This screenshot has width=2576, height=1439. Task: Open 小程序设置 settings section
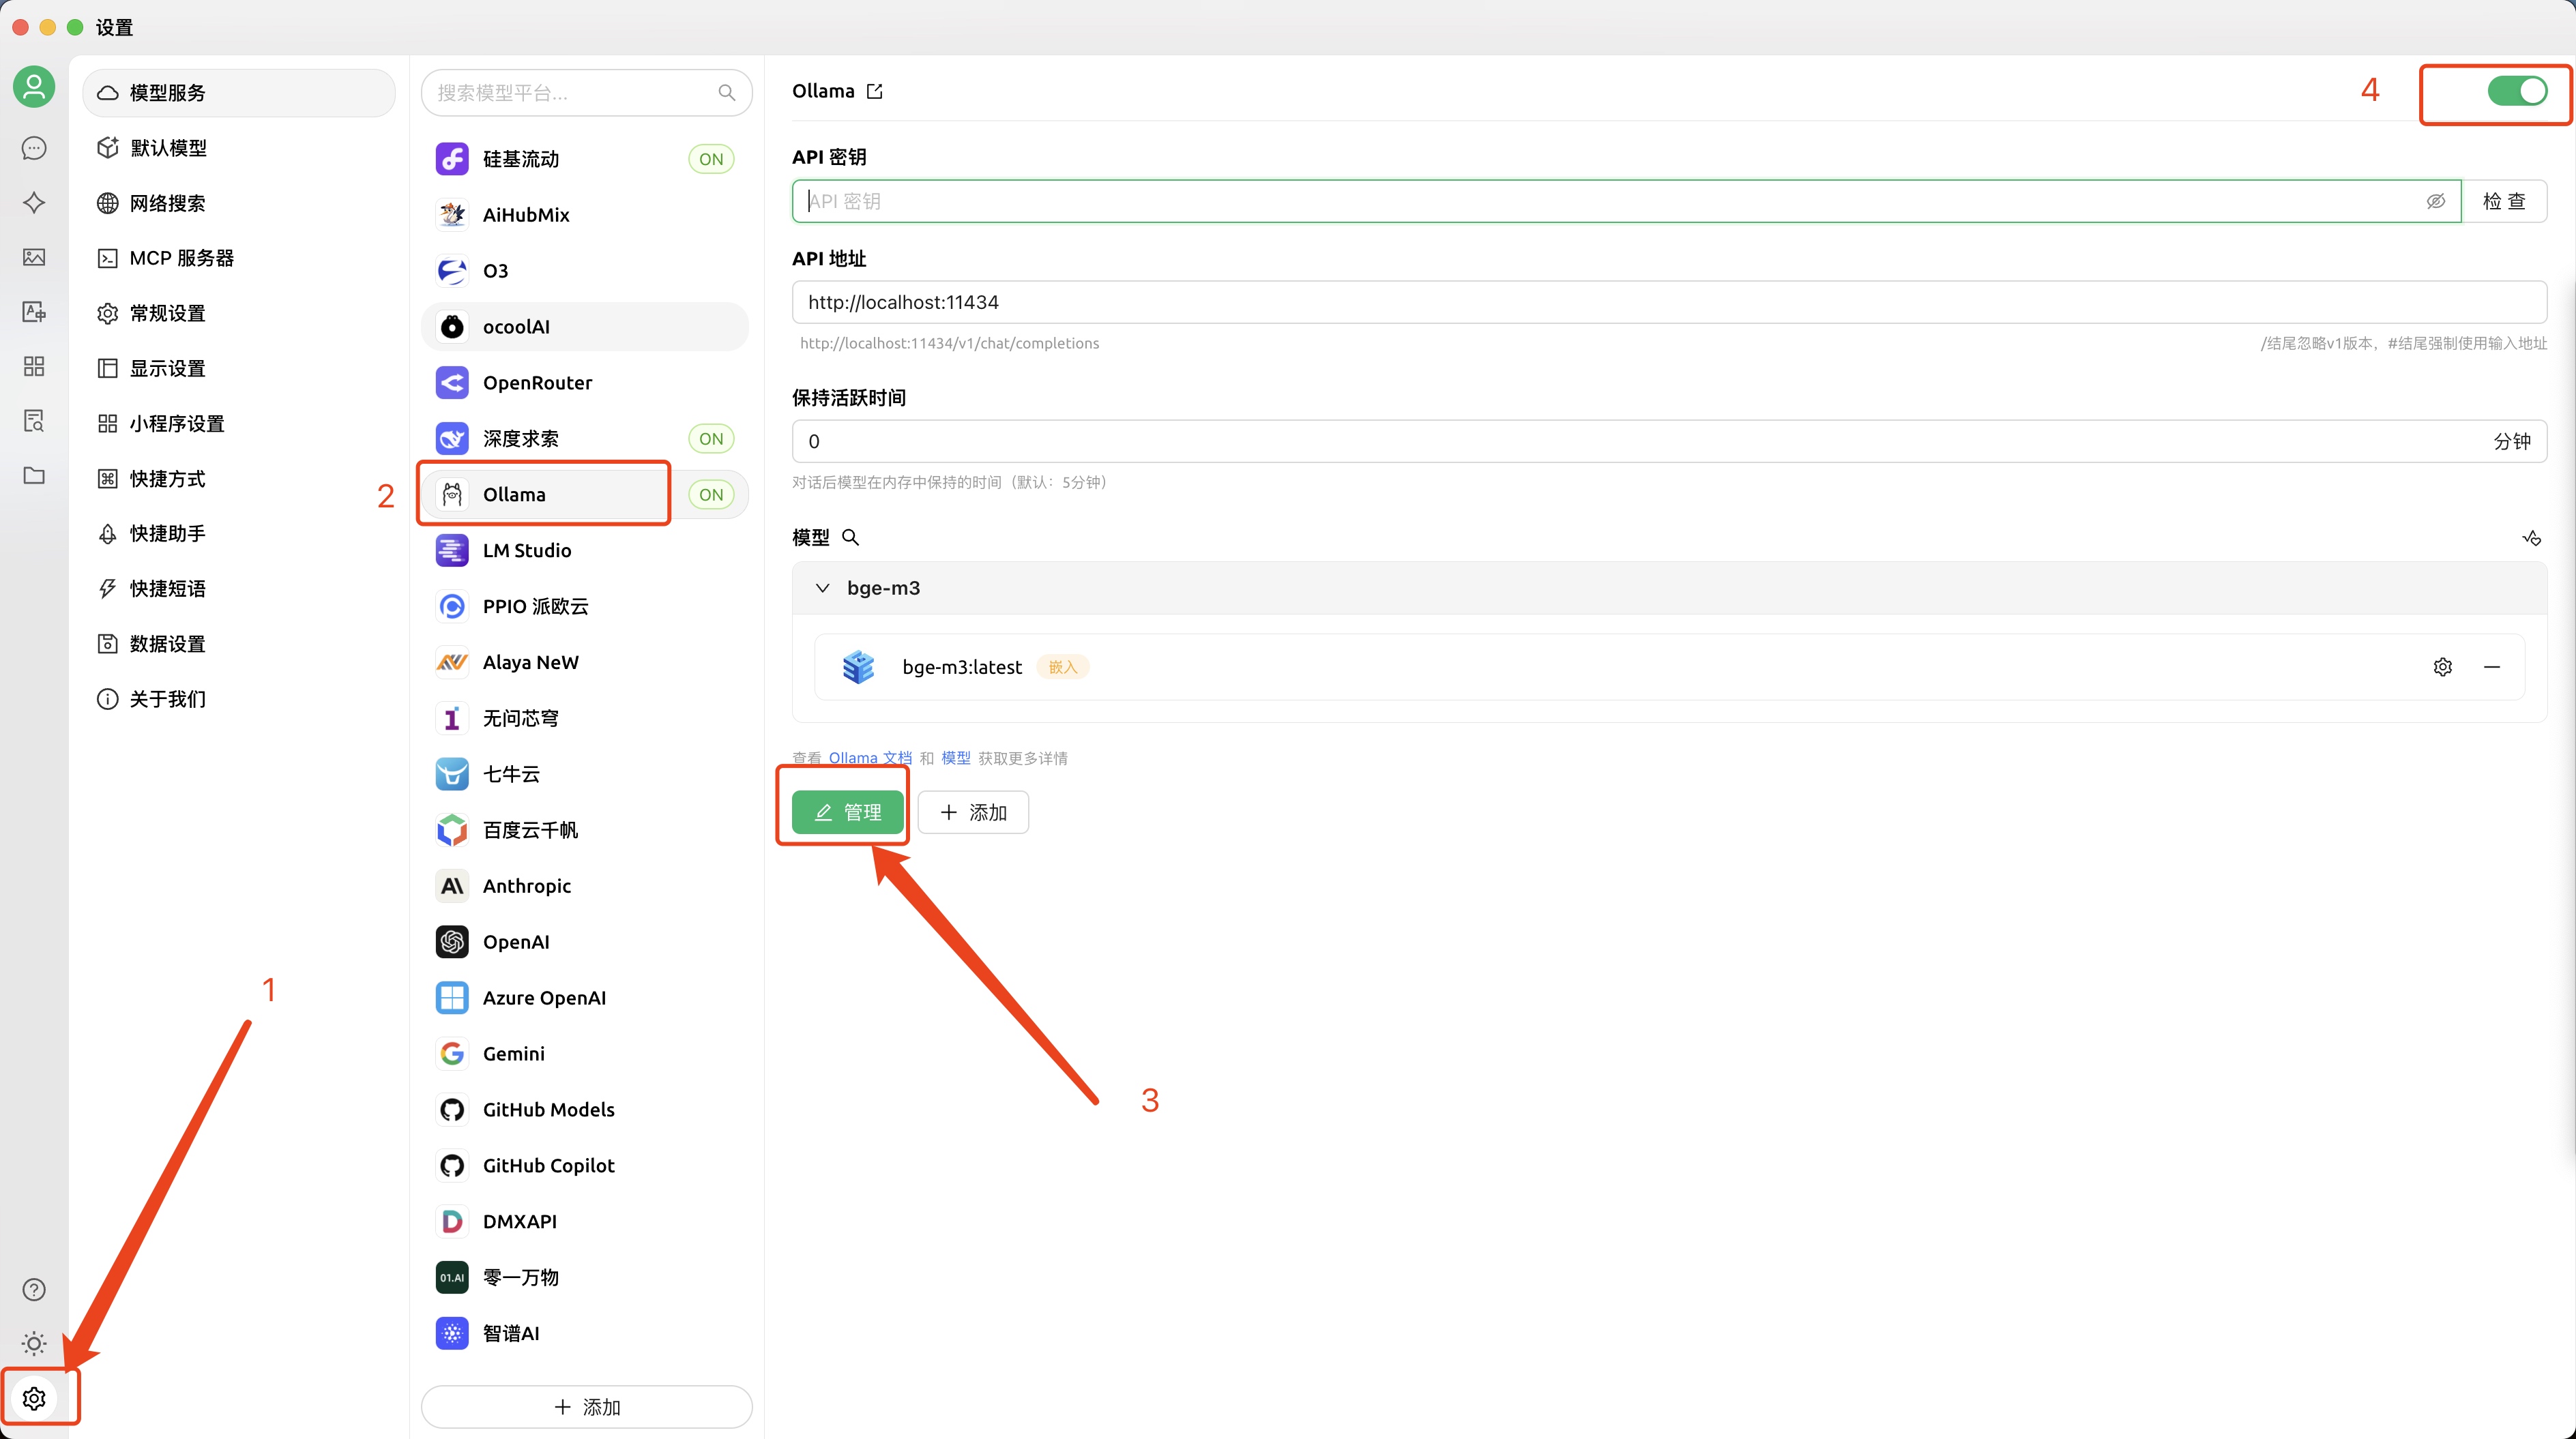pos(239,424)
